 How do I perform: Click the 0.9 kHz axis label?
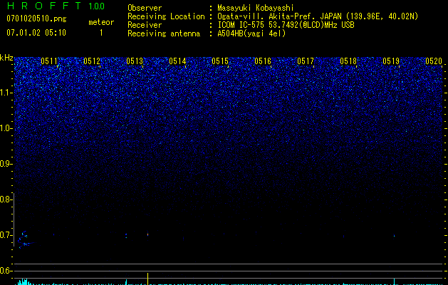click(6, 164)
